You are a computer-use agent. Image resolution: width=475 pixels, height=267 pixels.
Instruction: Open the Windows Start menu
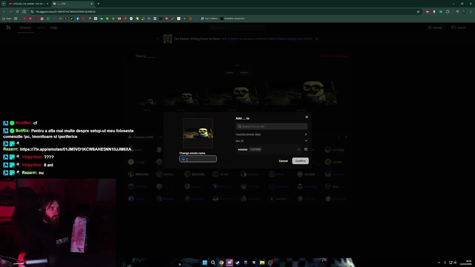point(205,263)
